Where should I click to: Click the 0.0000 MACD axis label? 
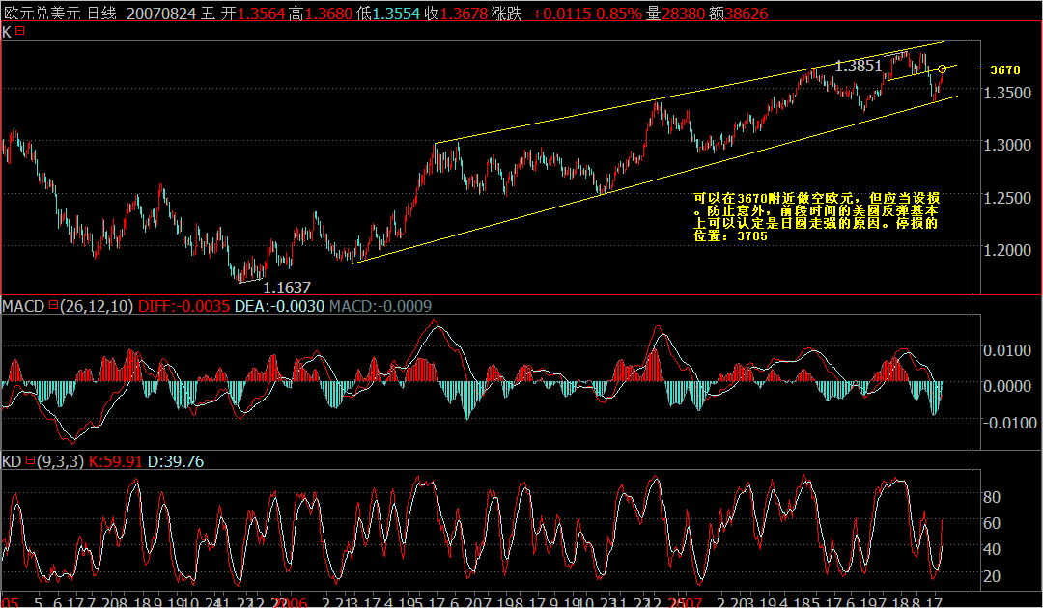click(x=1009, y=385)
